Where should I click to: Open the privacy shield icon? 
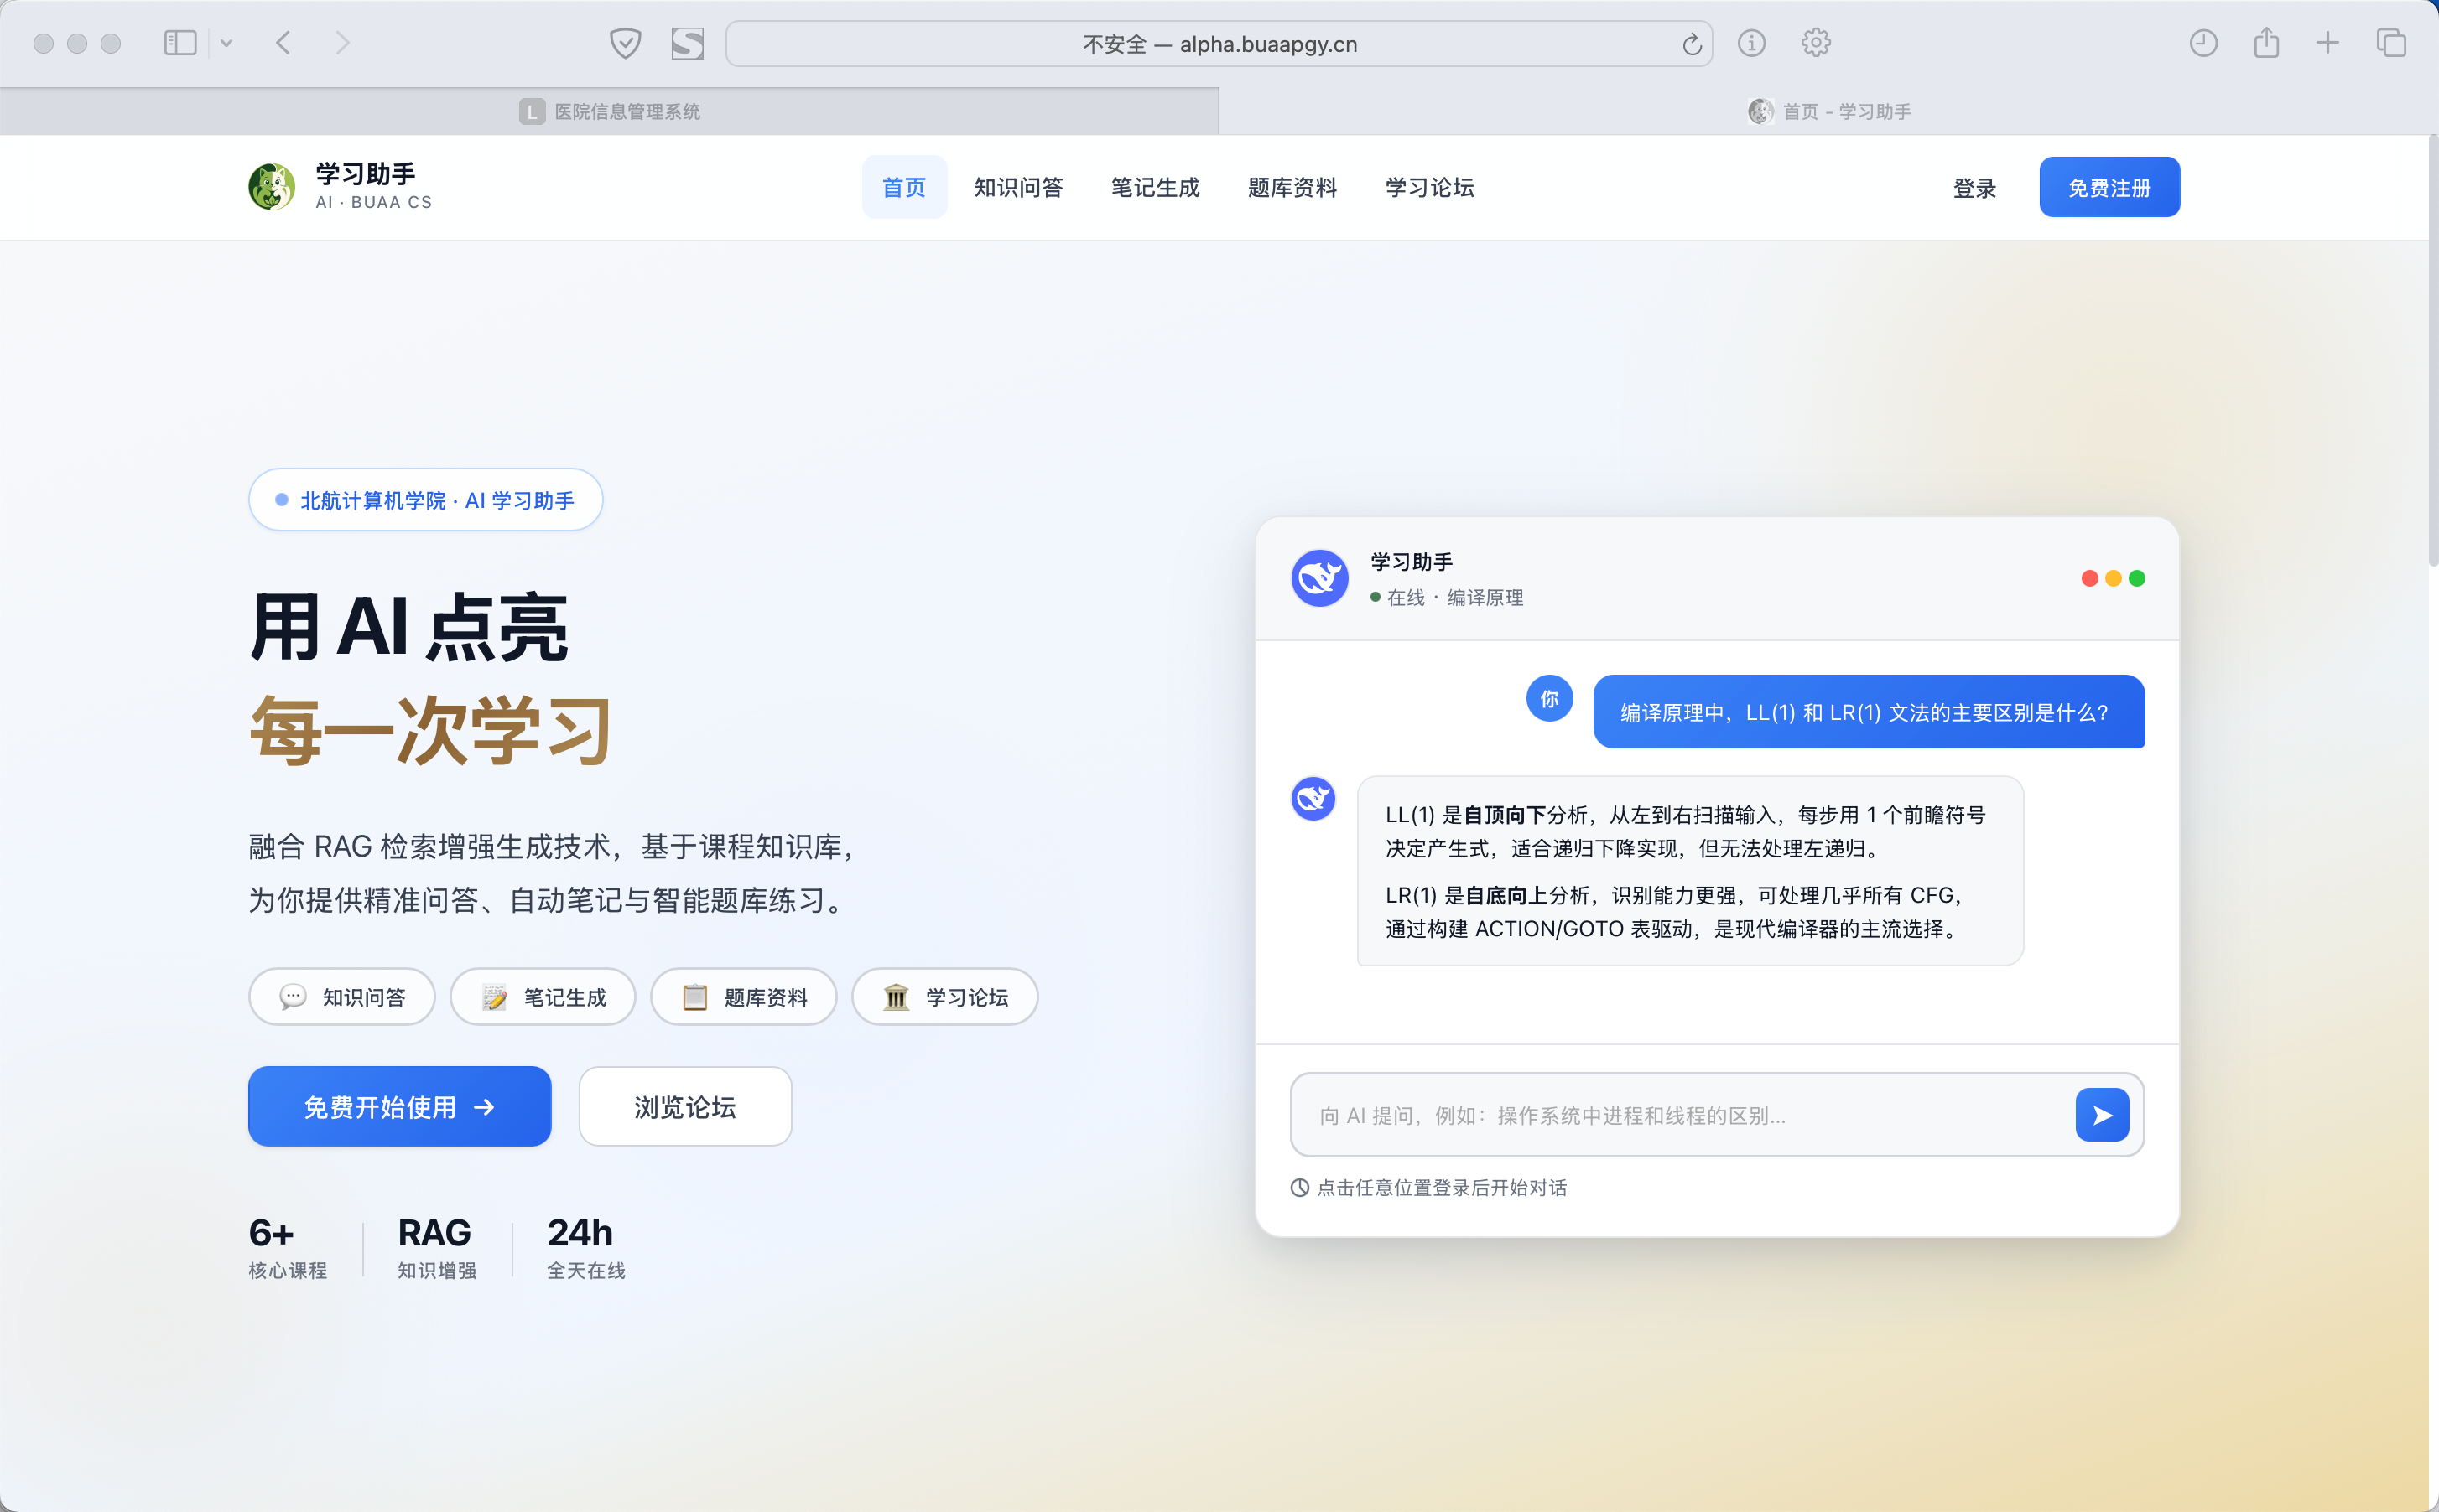tap(625, 43)
